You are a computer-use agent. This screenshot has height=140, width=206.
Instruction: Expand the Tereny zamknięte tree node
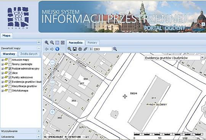point(2,64)
